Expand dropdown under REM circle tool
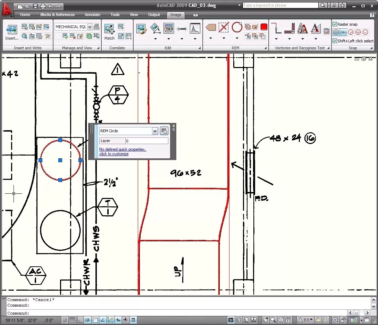Image resolution: width=378 pixels, height=325 pixels. (237, 38)
